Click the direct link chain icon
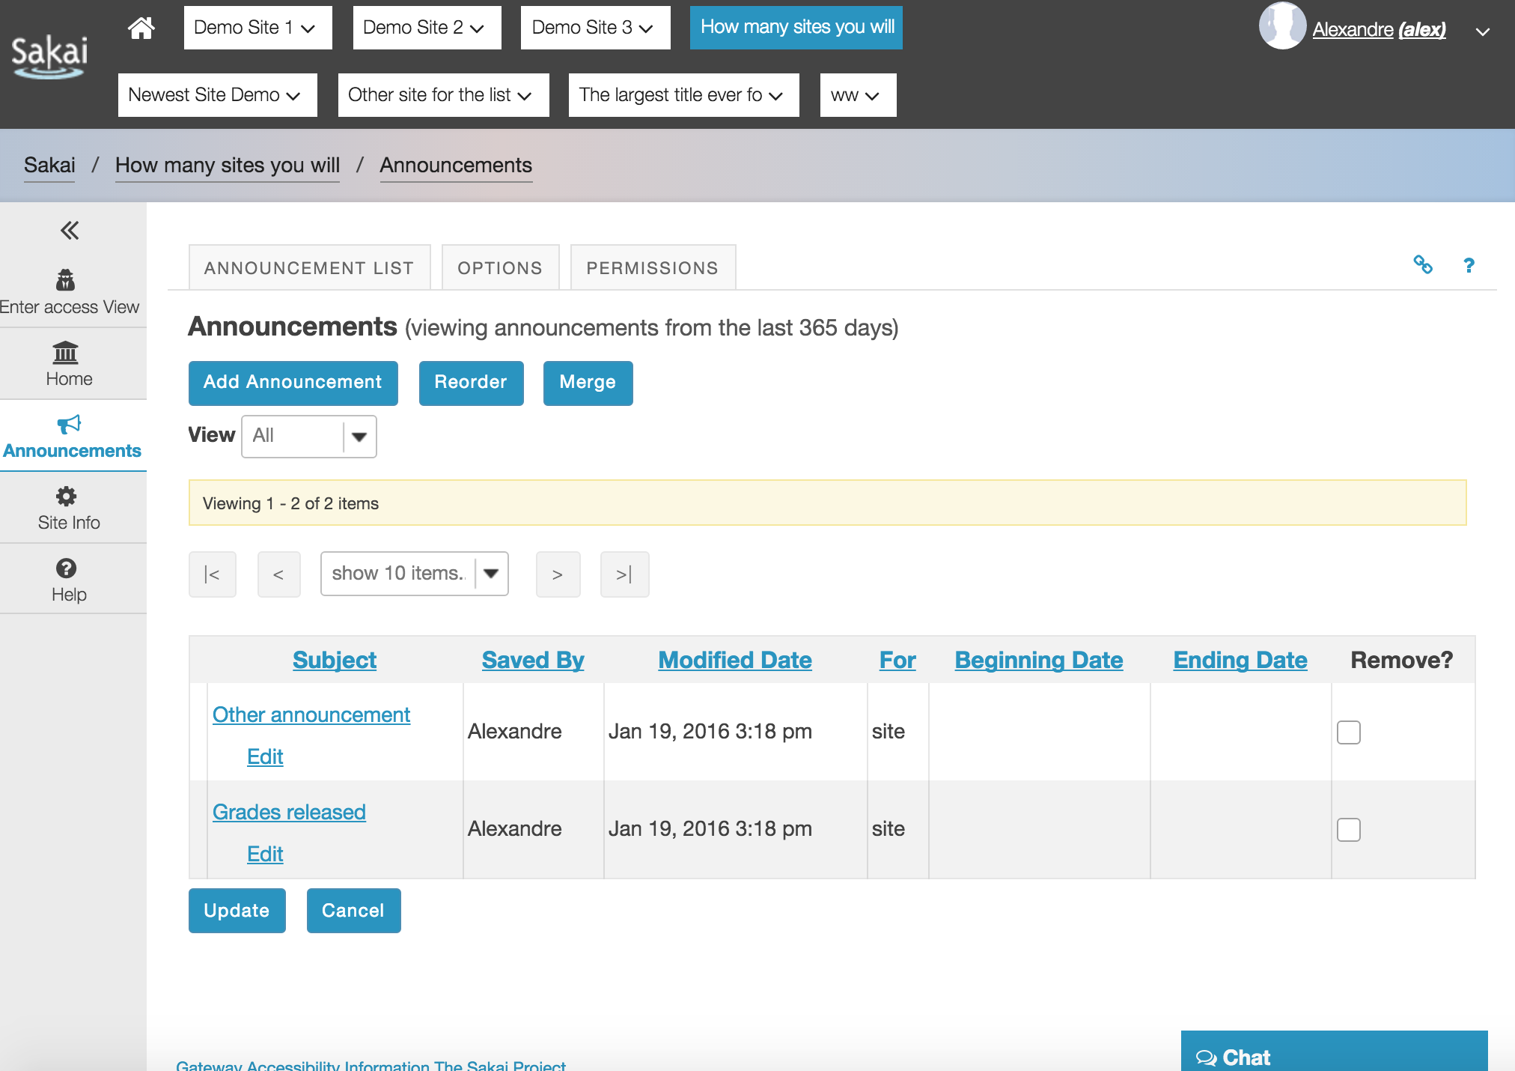 1423,264
